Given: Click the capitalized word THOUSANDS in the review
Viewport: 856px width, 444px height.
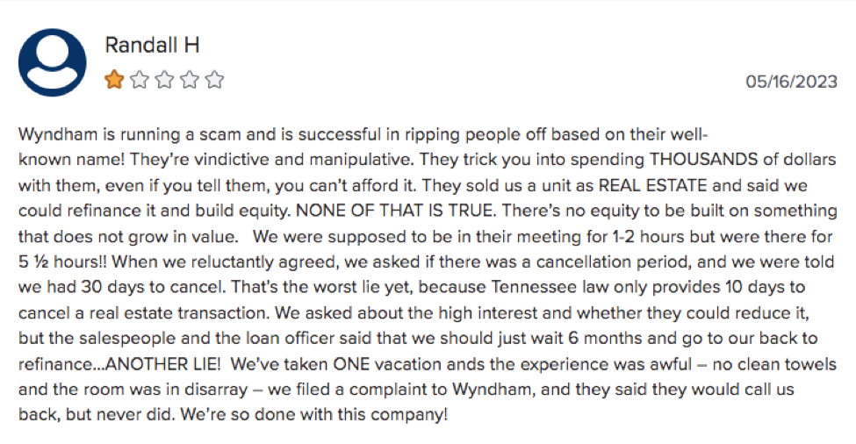Looking at the screenshot, I should (x=703, y=160).
